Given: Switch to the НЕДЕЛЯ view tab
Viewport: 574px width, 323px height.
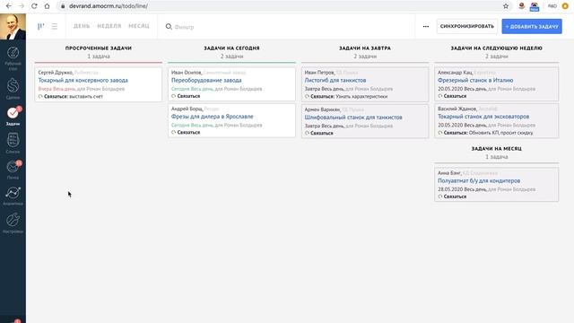Looking at the screenshot, I should (109, 26).
